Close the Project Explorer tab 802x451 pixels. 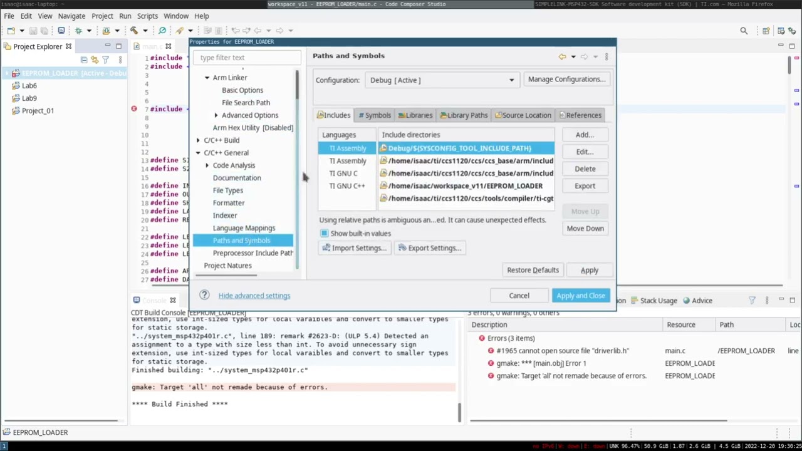(68, 46)
